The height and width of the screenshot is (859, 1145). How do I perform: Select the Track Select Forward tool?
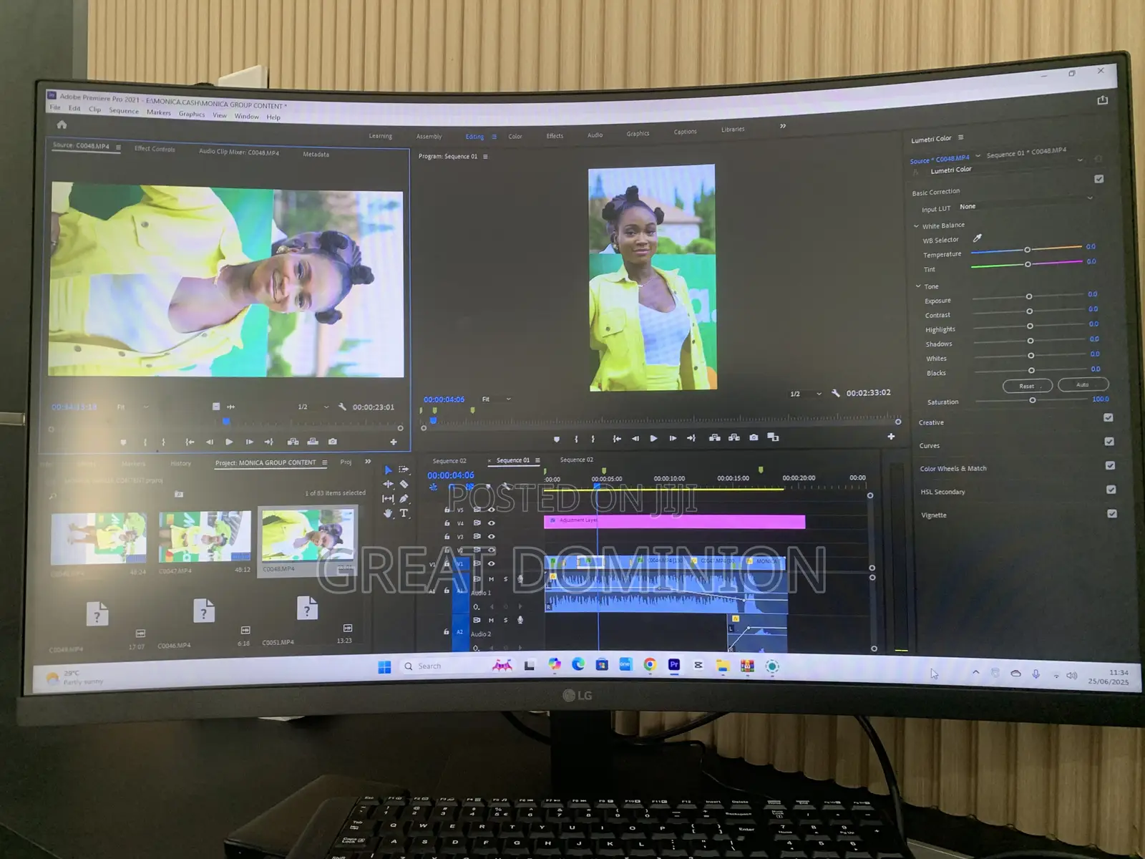pos(404,470)
